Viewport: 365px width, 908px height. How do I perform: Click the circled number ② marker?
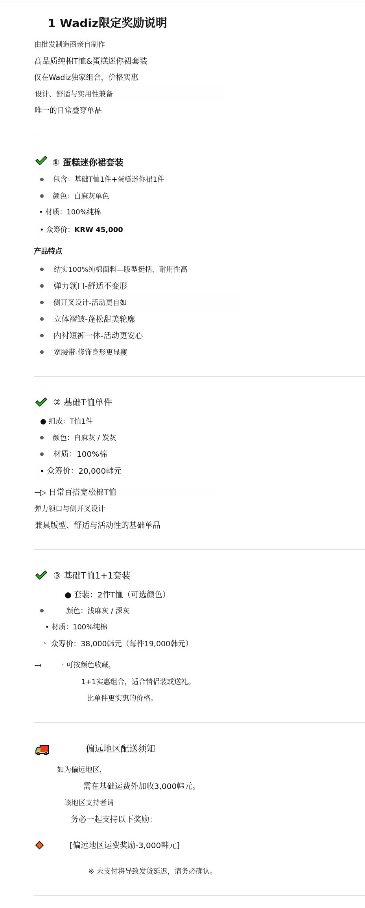(57, 402)
